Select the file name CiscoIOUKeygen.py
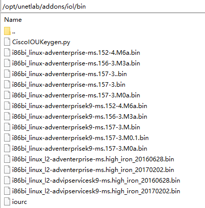This screenshot has width=205, height=208. click(41, 42)
